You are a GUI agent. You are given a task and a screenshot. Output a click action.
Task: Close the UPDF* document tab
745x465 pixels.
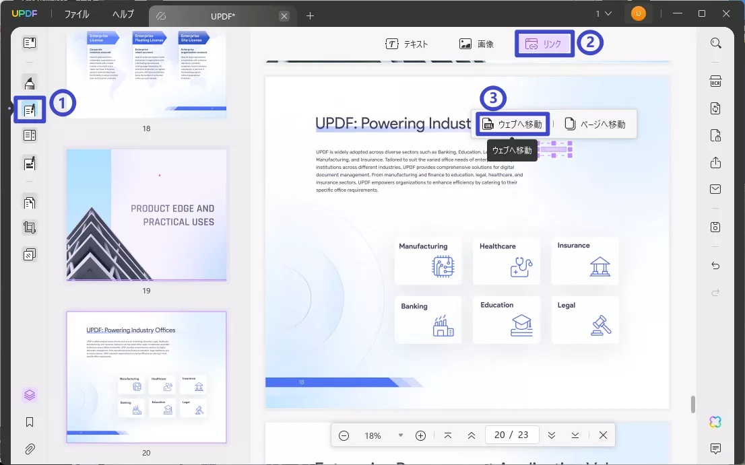pyautogui.click(x=284, y=16)
